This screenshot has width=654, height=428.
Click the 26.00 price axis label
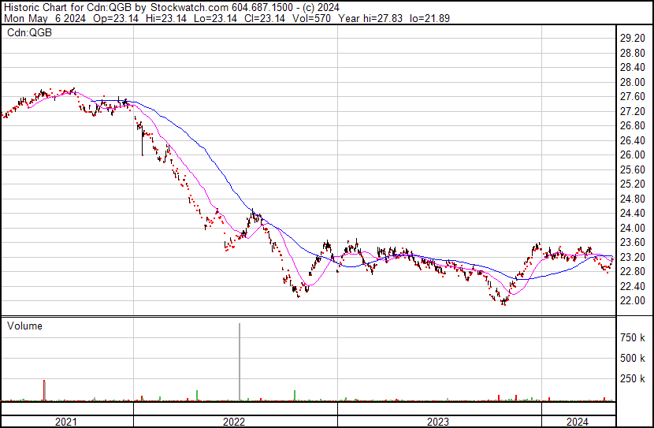(633, 155)
